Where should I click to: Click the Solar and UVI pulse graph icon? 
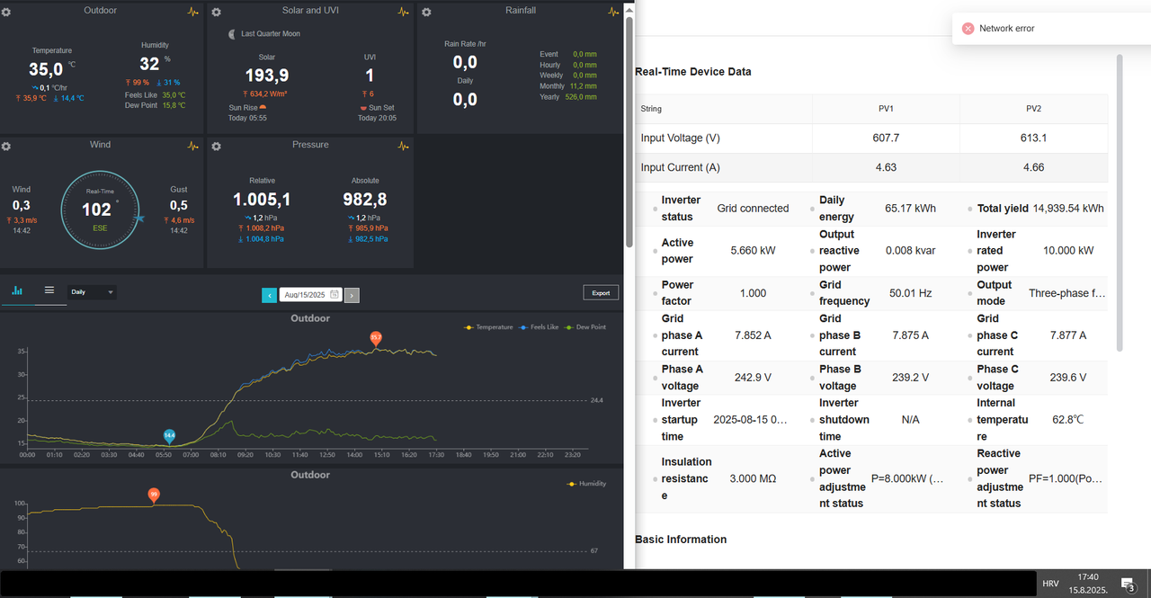403,12
